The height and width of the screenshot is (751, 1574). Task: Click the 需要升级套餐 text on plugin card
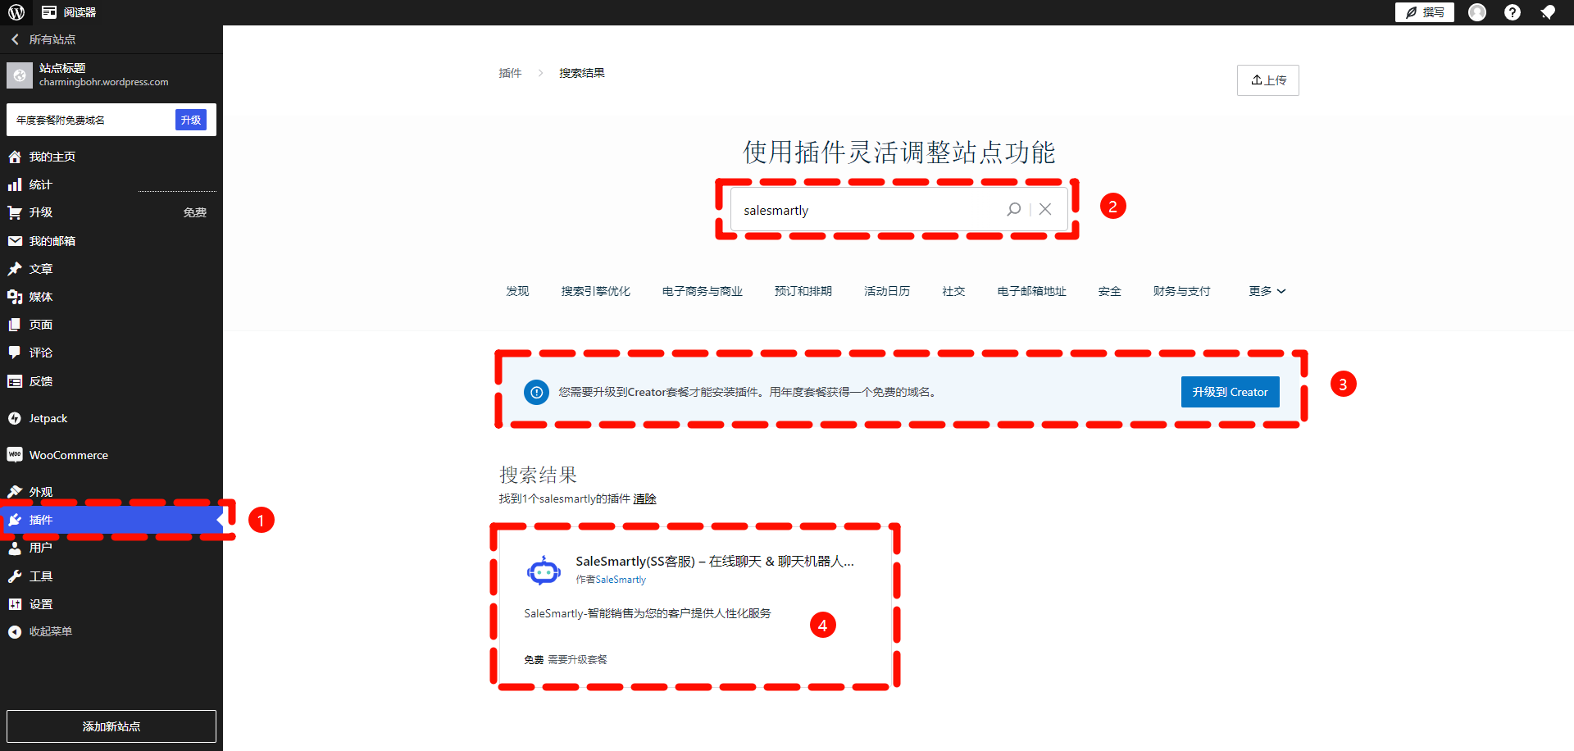click(578, 660)
